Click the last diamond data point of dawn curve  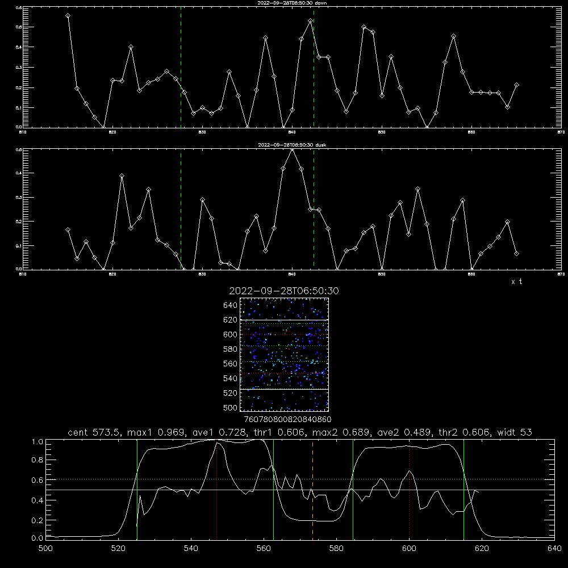tap(516, 85)
